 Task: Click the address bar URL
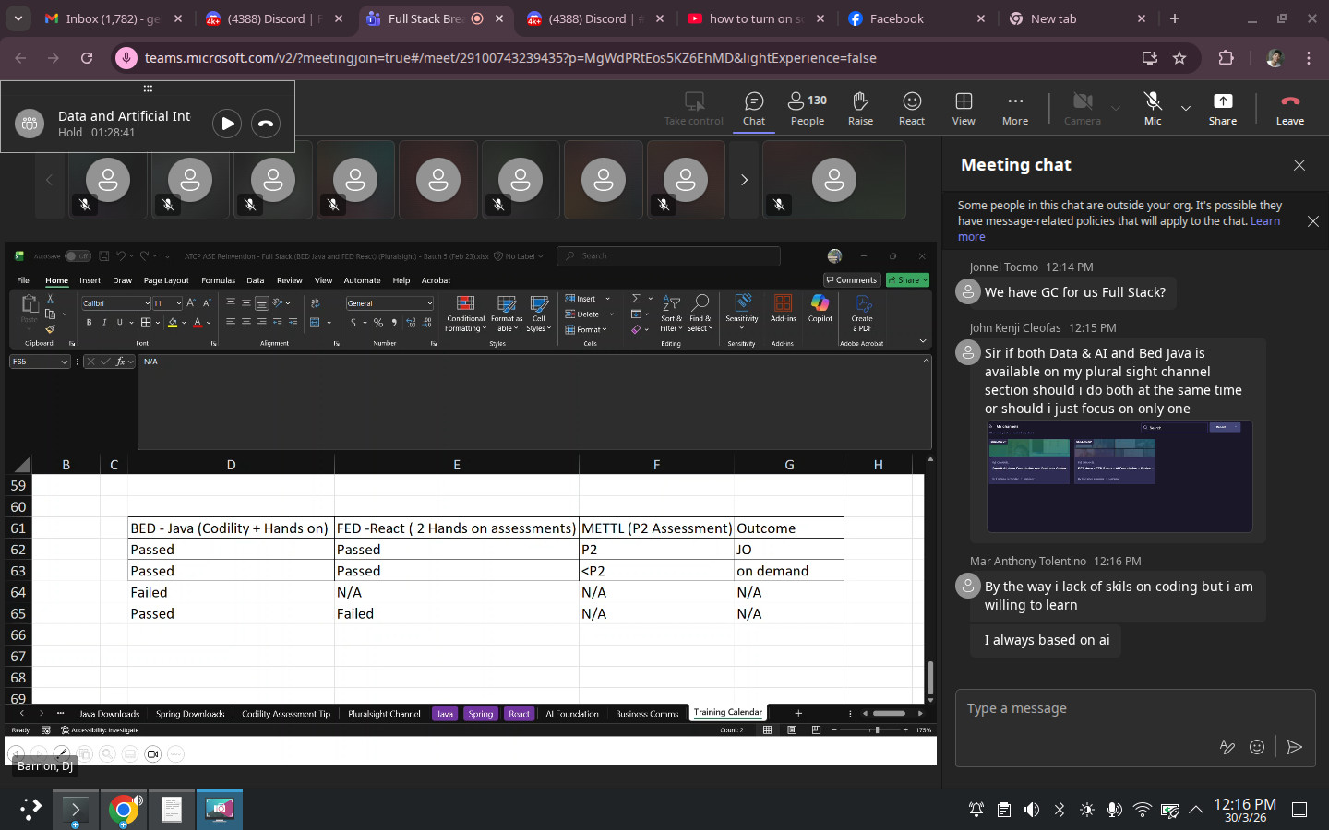point(510,58)
